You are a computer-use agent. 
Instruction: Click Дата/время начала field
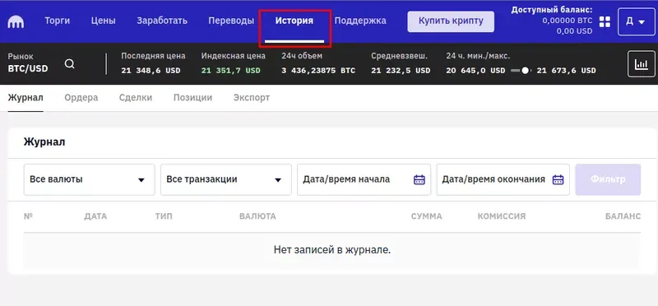364,179
